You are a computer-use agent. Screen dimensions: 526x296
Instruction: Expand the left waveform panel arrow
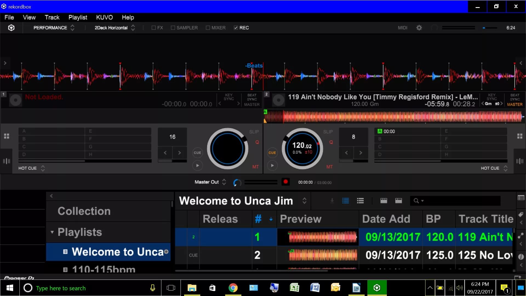(x=5, y=63)
